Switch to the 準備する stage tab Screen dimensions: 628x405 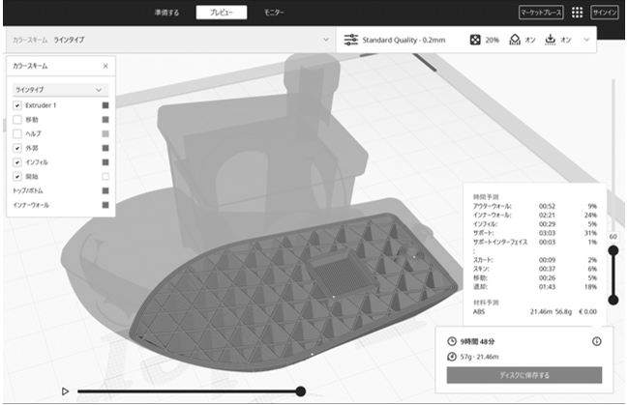point(166,13)
